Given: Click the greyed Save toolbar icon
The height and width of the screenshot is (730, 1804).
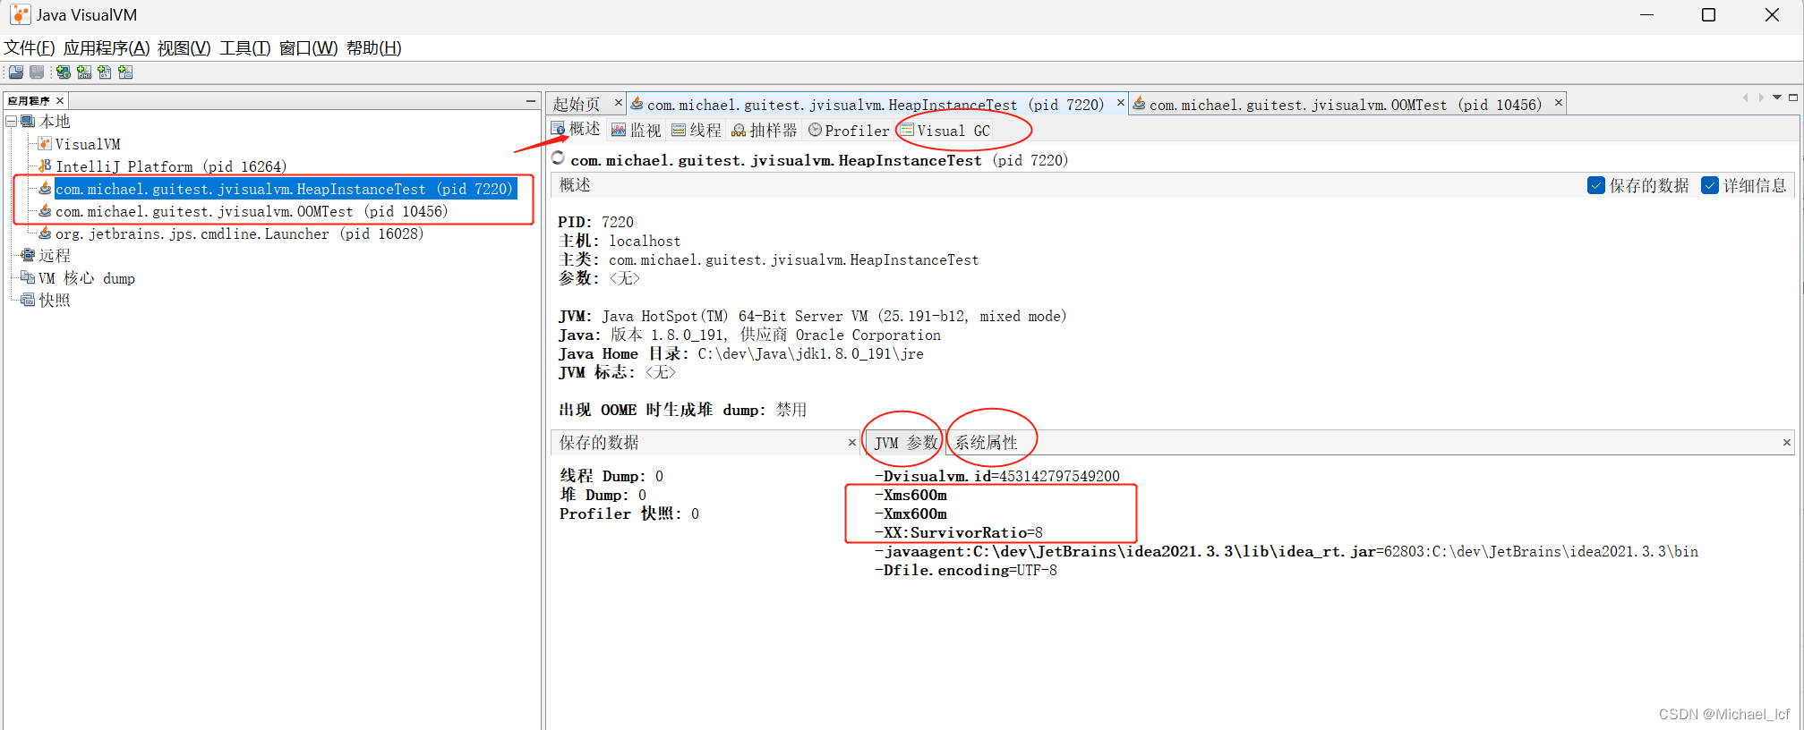Looking at the screenshot, I should [x=37, y=72].
